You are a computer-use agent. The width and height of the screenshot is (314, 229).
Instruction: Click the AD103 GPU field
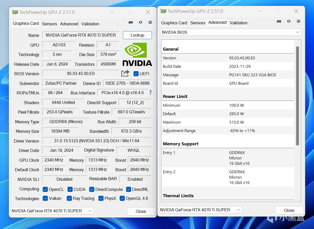click(x=59, y=45)
